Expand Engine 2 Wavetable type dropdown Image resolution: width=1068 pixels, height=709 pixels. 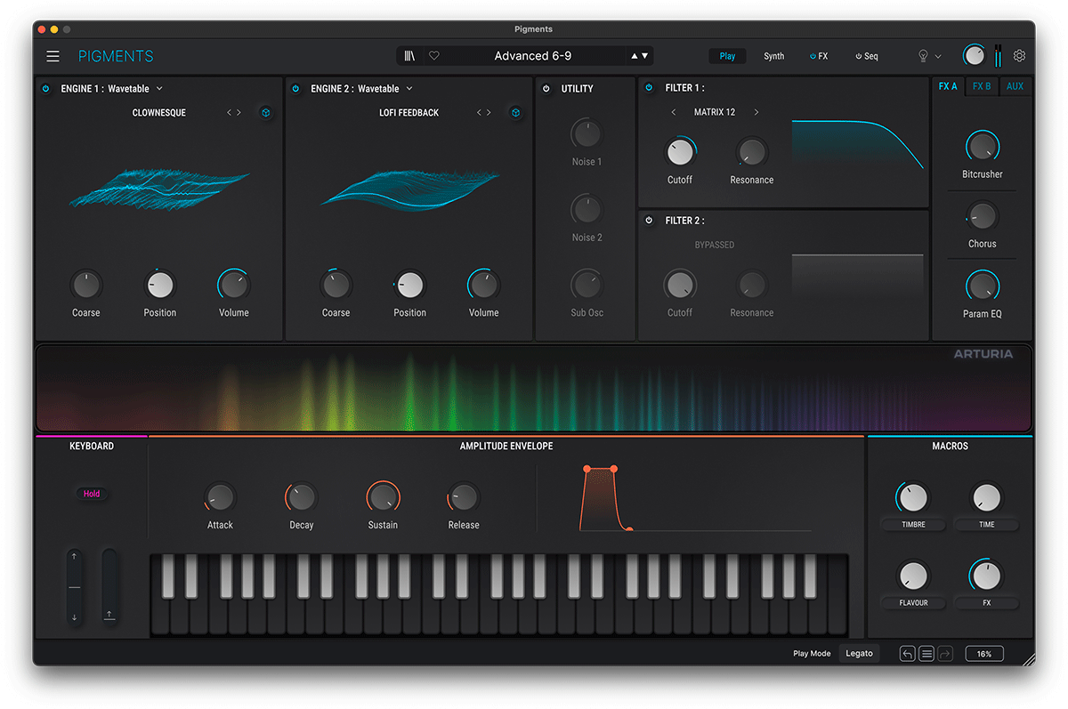pos(409,88)
